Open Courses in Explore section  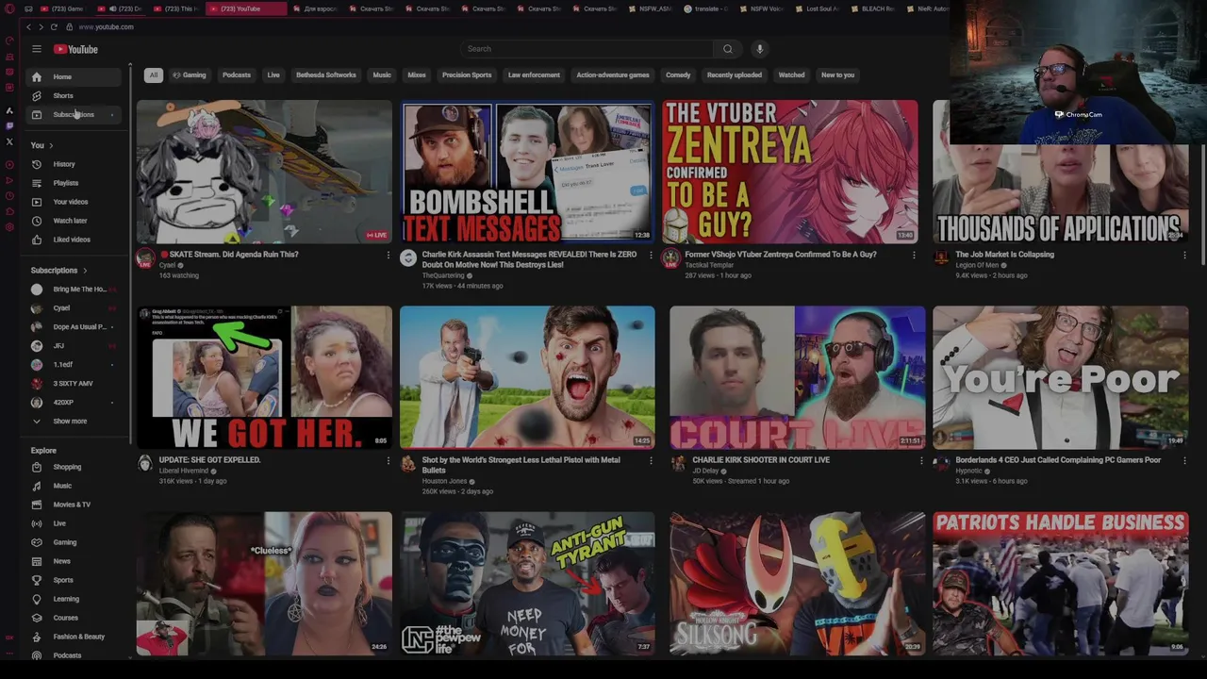coord(75,618)
